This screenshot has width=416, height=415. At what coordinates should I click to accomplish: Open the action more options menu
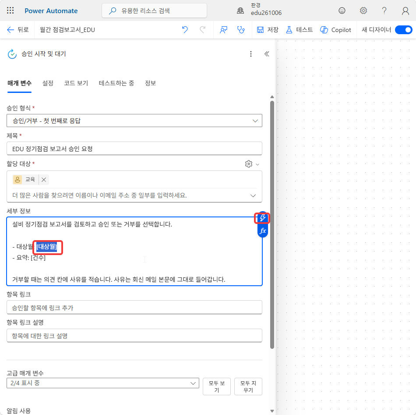click(x=251, y=54)
